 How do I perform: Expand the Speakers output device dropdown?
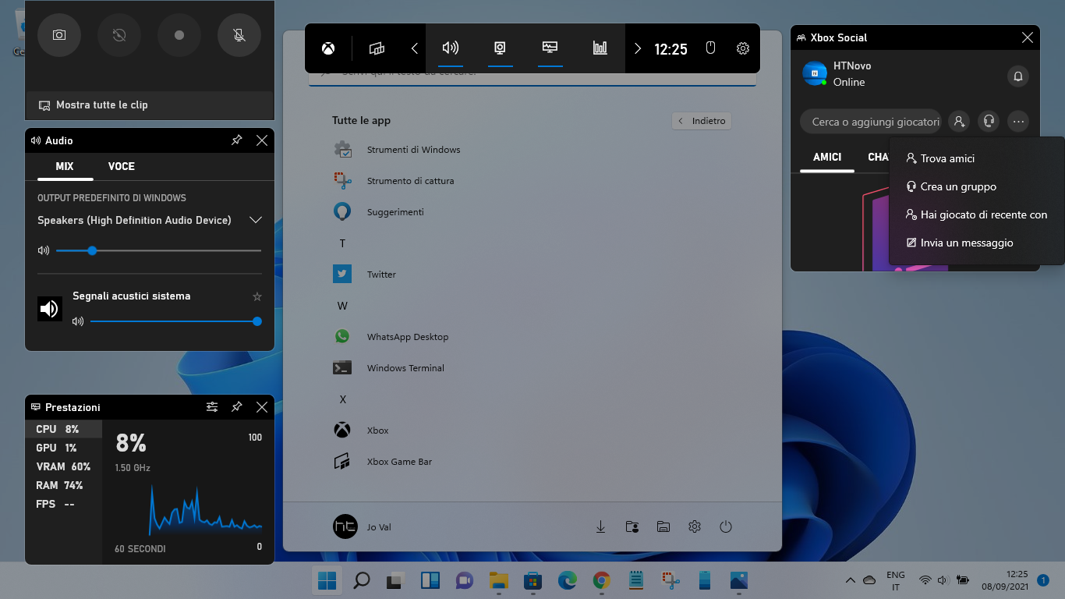coord(255,220)
